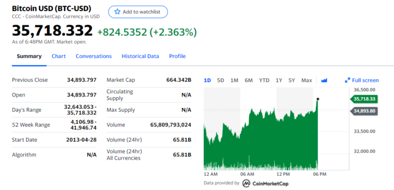The height and width of the screenshot is (190, 394).
Task: Click the Full screen expand arrows icon
Action: click(348, 81)
